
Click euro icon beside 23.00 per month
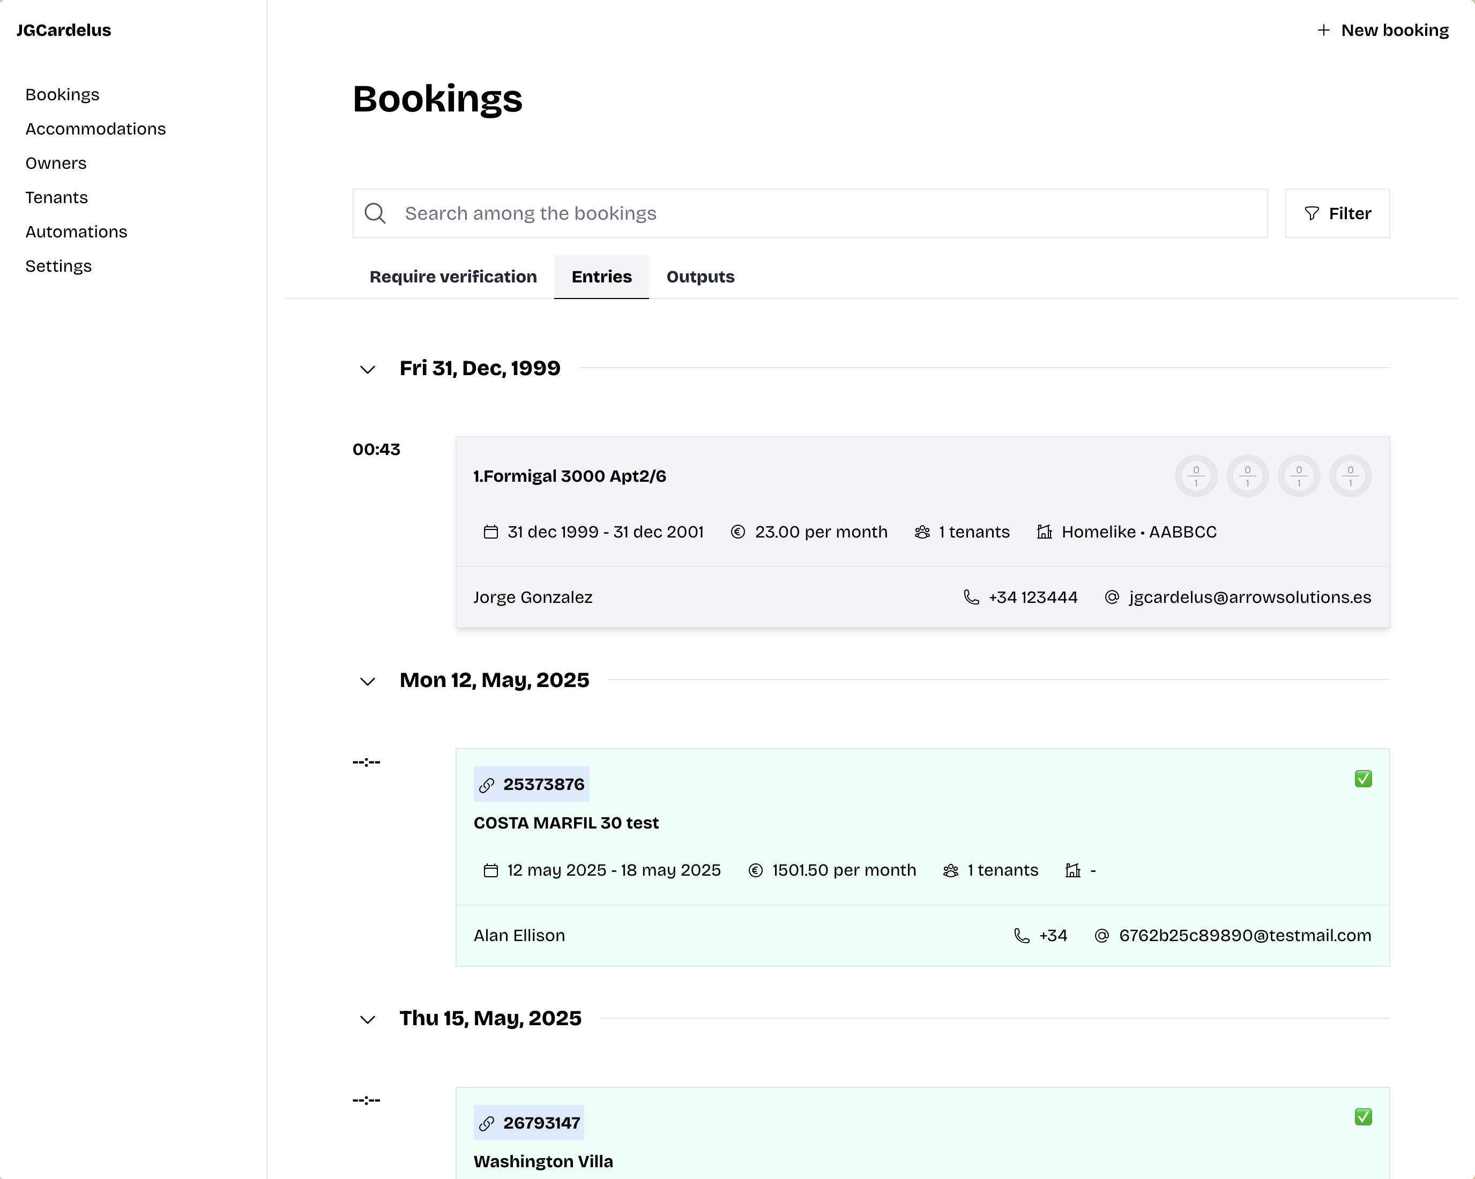tap(737, 532)
